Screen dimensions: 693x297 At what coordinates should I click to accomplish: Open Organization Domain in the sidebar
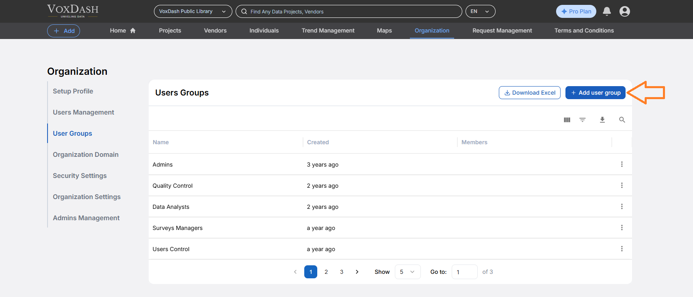(86, 154)
